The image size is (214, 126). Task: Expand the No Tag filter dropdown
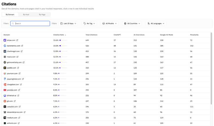point(89,23)
